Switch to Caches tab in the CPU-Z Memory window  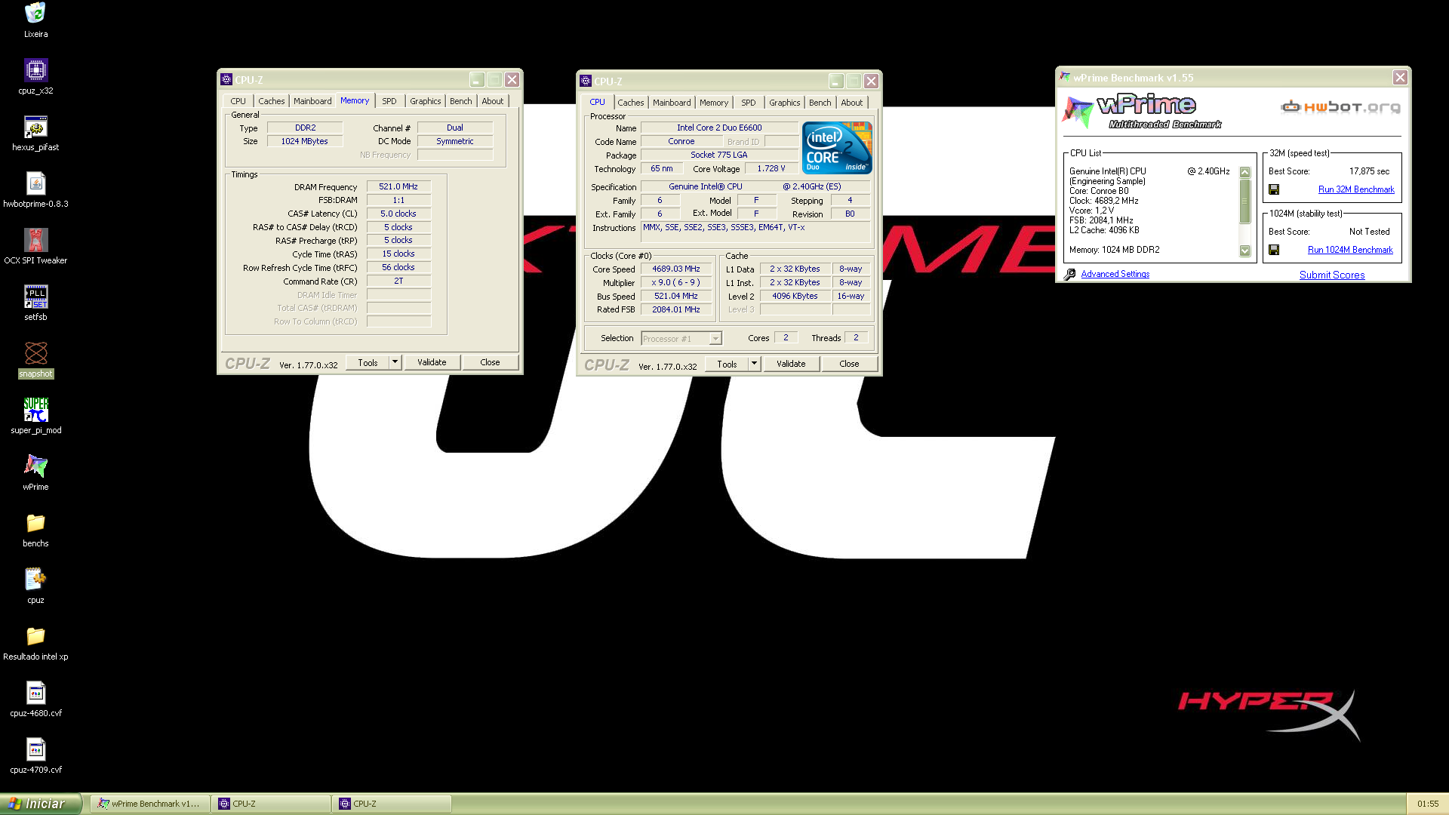click(x=272, y=101)
